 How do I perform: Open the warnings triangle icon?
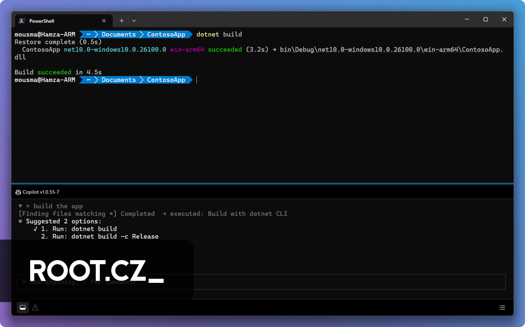(x=35, y=307)
